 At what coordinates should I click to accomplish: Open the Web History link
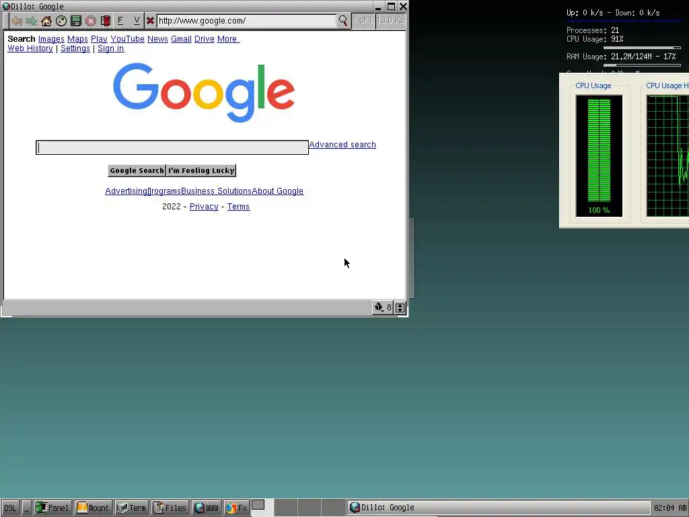click(x=30, y=48)
